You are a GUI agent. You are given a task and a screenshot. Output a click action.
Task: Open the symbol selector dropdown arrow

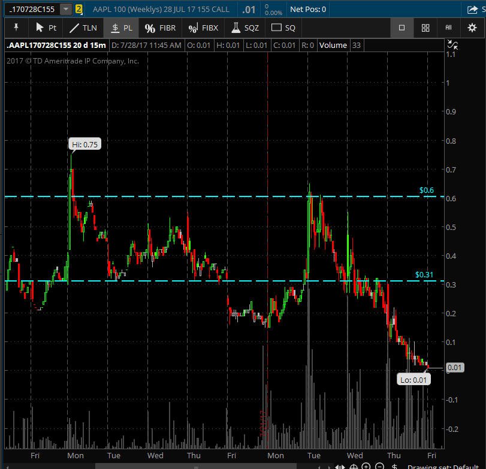click(x=66, y=10)
